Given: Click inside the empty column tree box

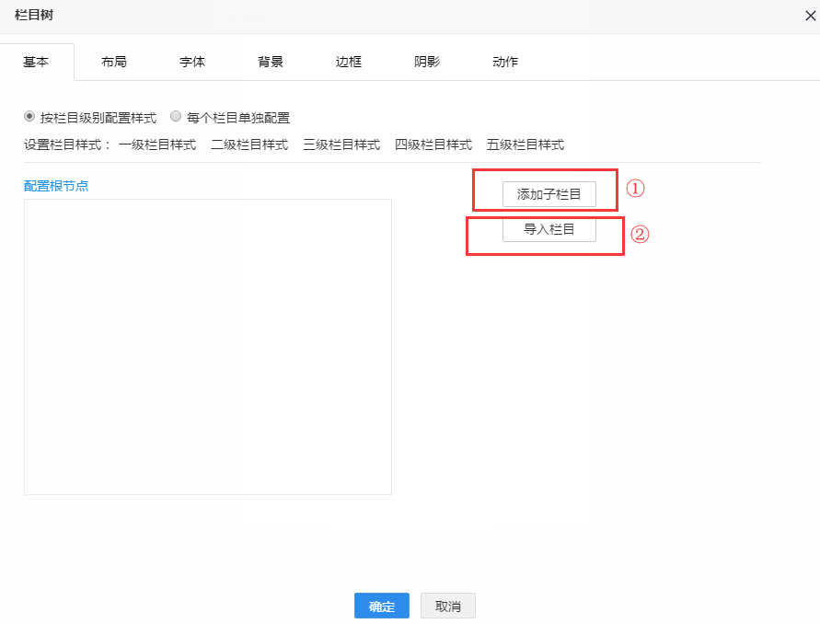Looking at the screenshot, I should 208,347.
